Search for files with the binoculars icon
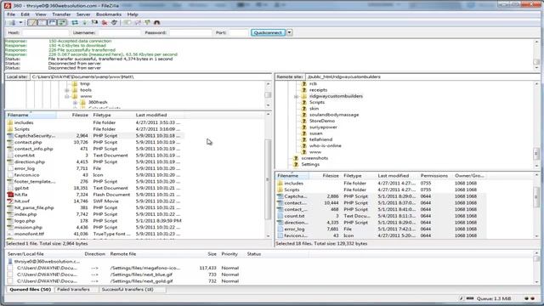Screen dimensions: 544x306 (x=156, y=23)
